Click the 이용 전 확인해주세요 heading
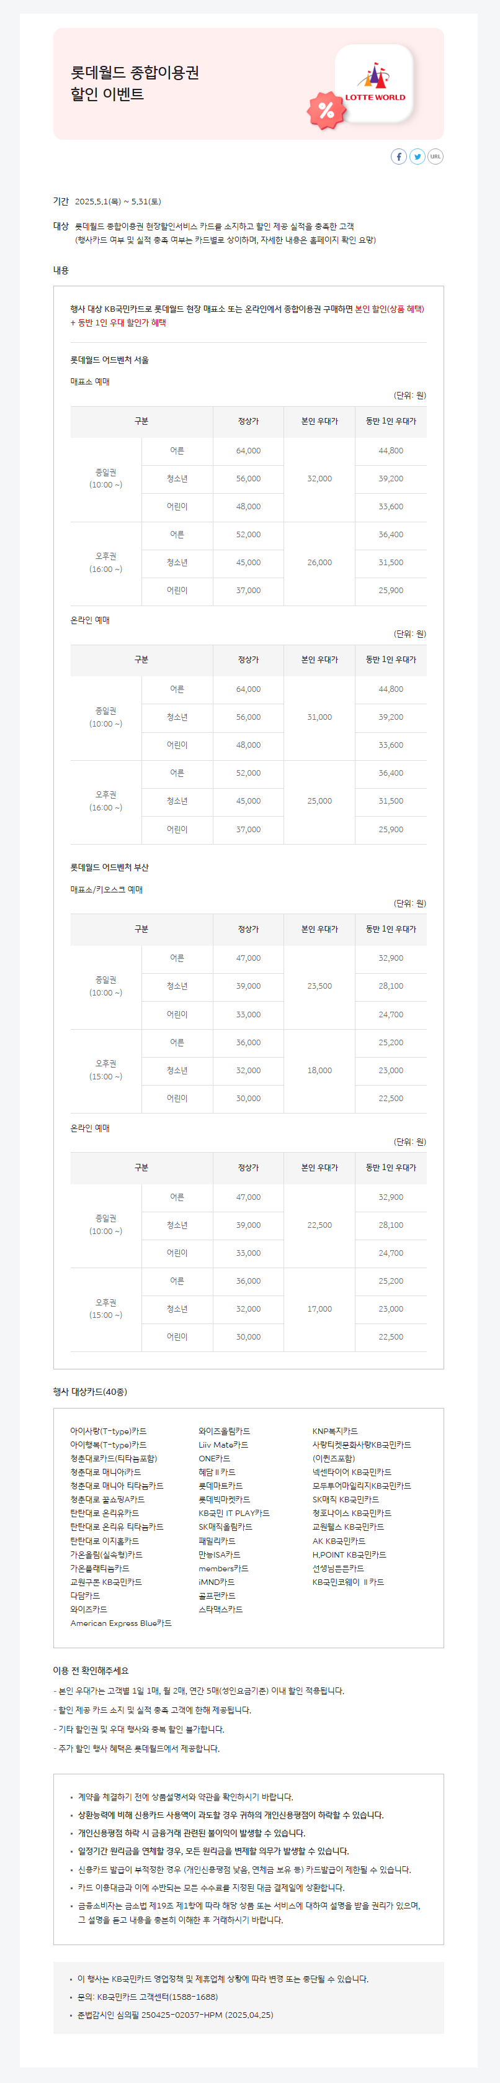Viewport: 500px width, 2083px height. click(x=91, y=1671)
